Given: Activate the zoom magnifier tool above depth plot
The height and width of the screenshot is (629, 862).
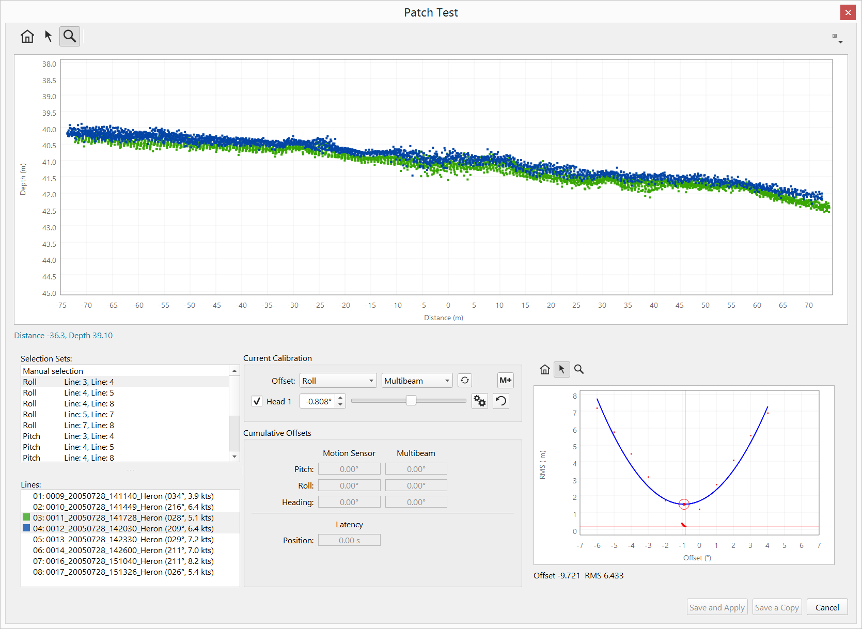Looking at the screenshot, I should (70, 36).
